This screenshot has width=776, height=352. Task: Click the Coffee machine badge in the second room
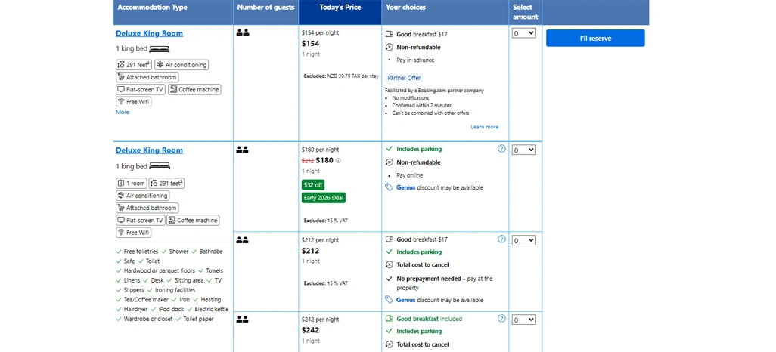click(x=193, y=221)
